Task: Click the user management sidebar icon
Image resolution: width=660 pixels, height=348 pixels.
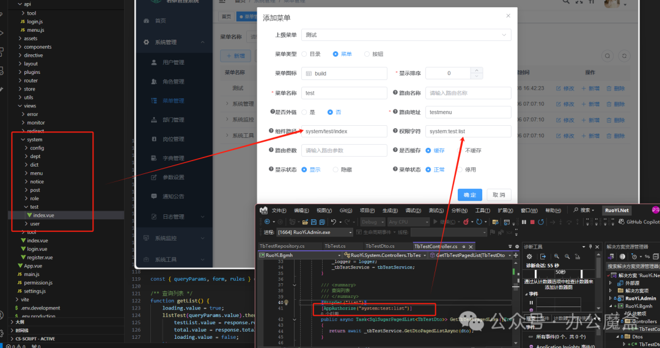Action: click(x=154, y=62)
